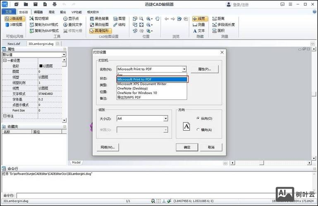Click the 网络(W)... button

[x=108, y=147]
